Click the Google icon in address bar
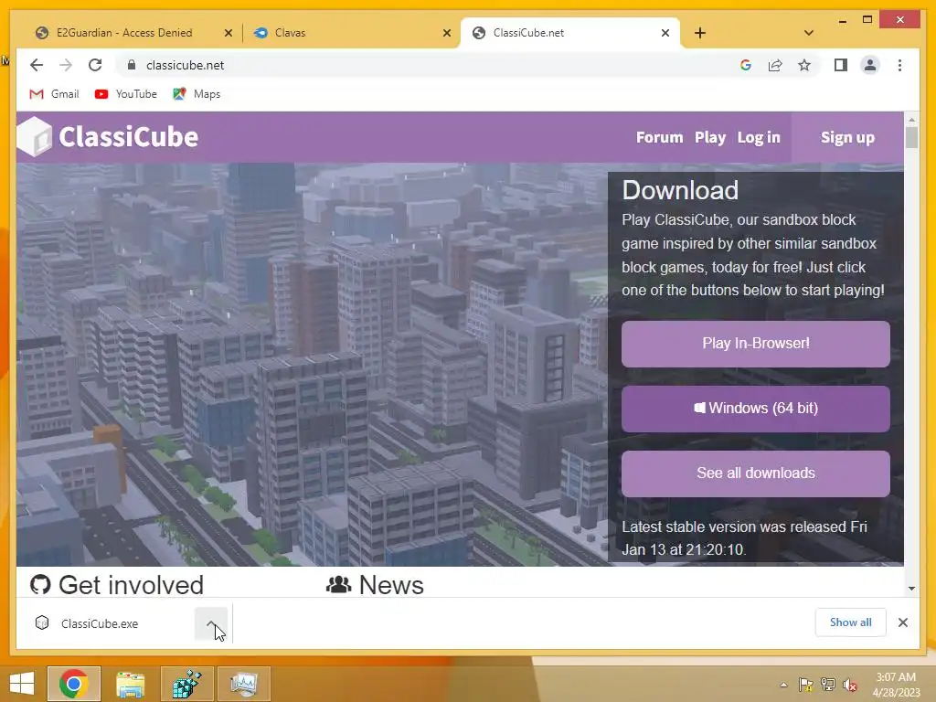The width and height of the screenshot is (936, 702). pos(746,65)
